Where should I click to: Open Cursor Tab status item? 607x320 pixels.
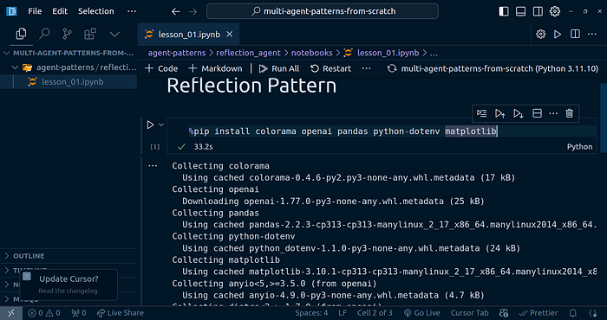pyautogui.click(x=470, y=313)
